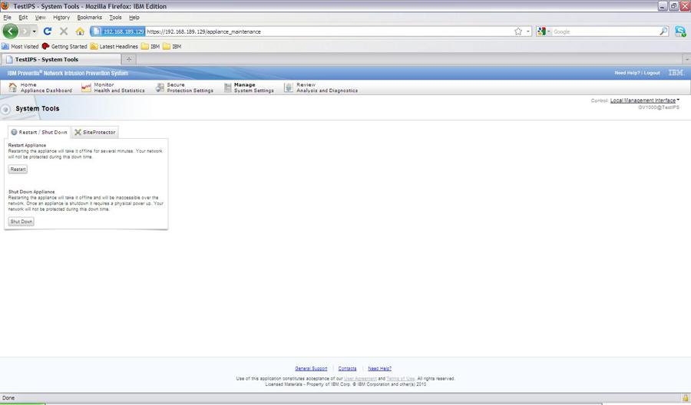
Task: Open the recent pages history dropdown arrow
Action: tap(35, 31)
